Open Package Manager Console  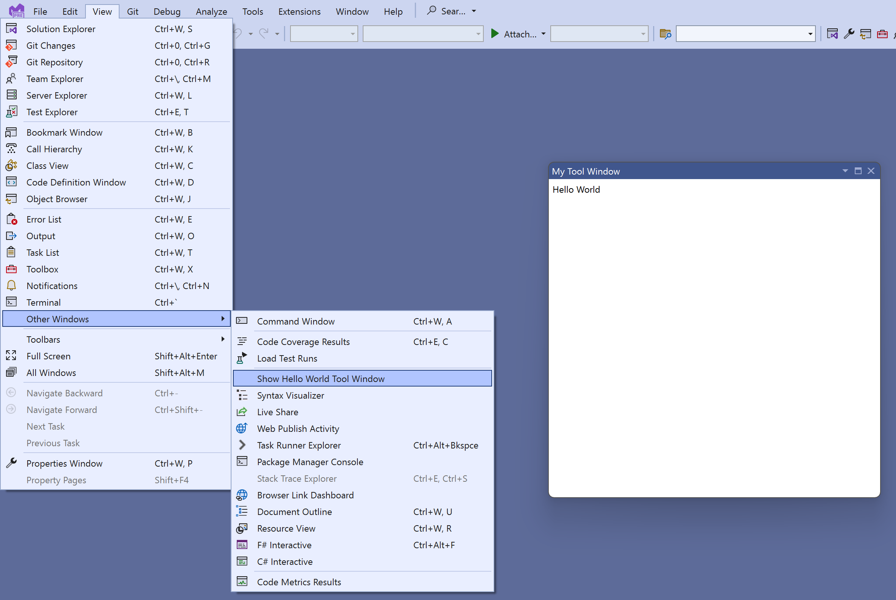click(310, 461)
